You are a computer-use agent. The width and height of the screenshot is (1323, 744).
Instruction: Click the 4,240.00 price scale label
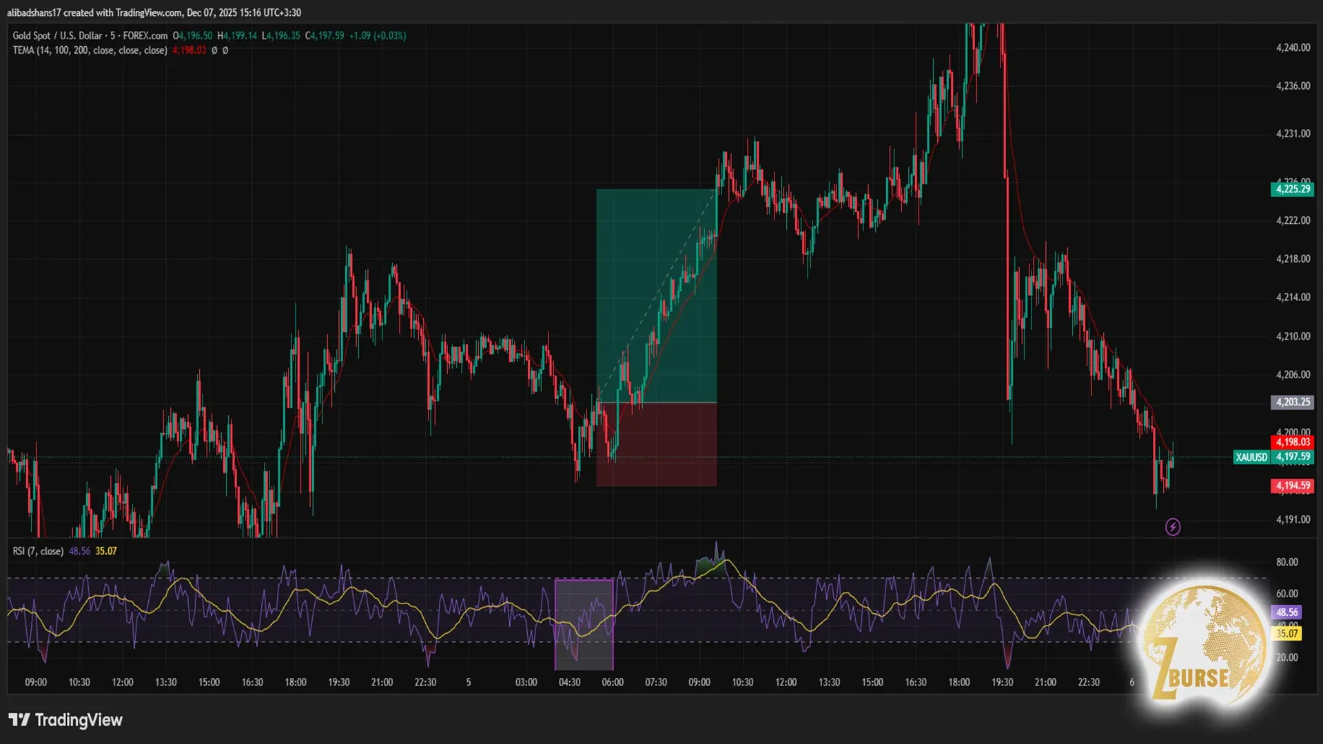1293,48
